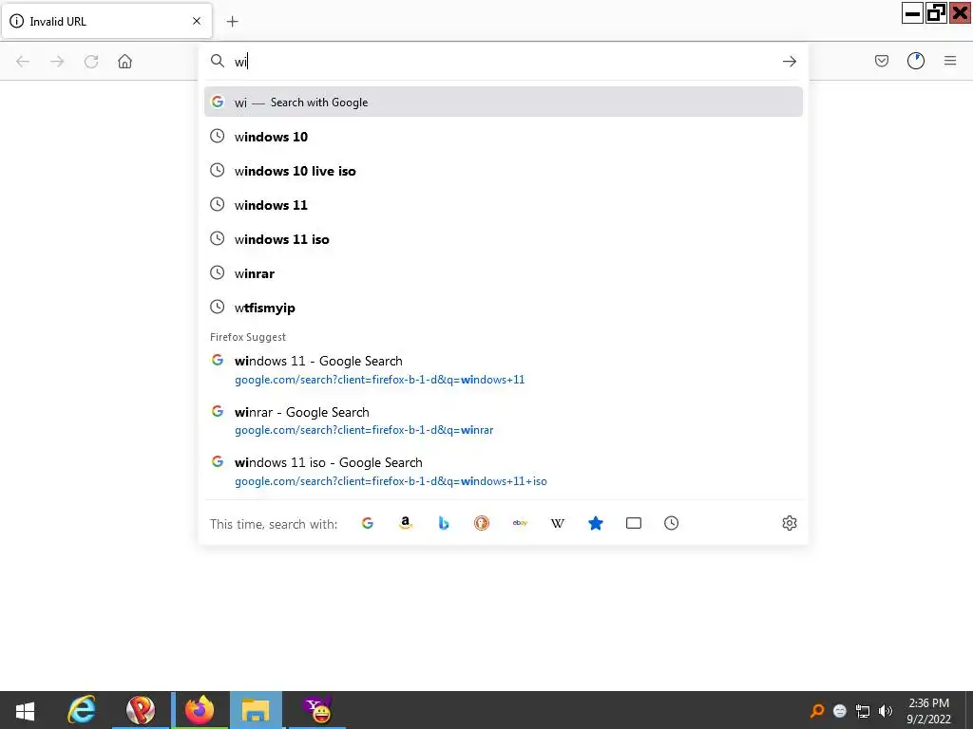Viewport: 973px width, 729px height.
Task: Click the network tray icon
Action: (x=863, y=710)
